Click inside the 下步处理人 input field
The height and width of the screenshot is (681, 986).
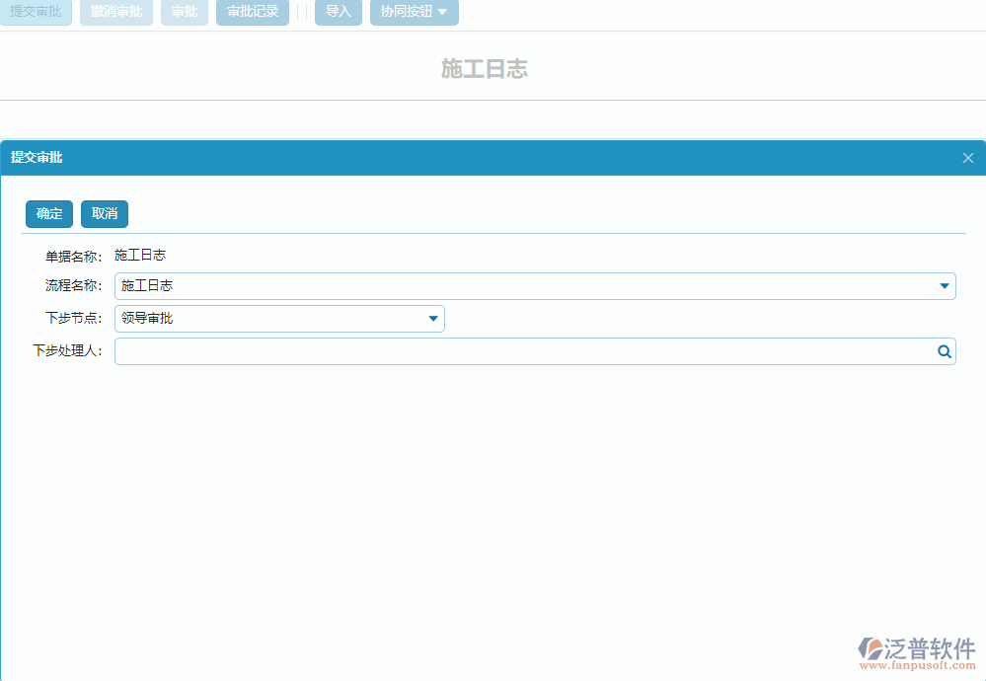[x=493, y=351]
